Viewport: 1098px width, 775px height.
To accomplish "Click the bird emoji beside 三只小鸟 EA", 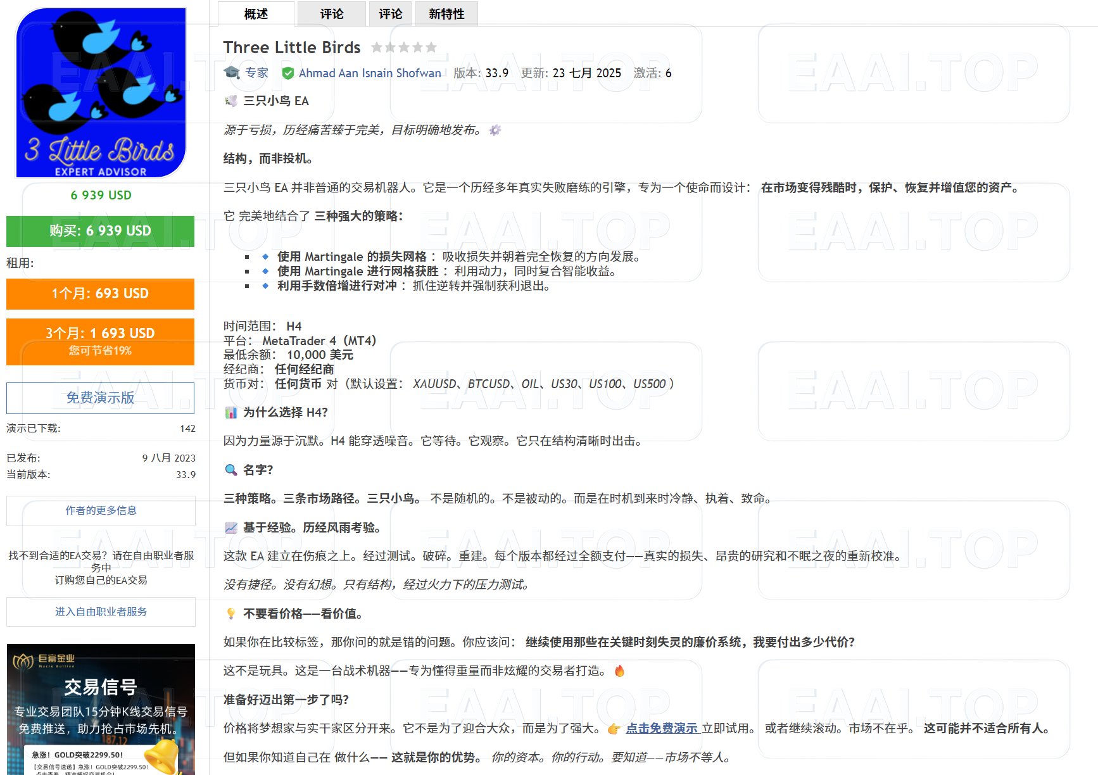I will (231, 101).
